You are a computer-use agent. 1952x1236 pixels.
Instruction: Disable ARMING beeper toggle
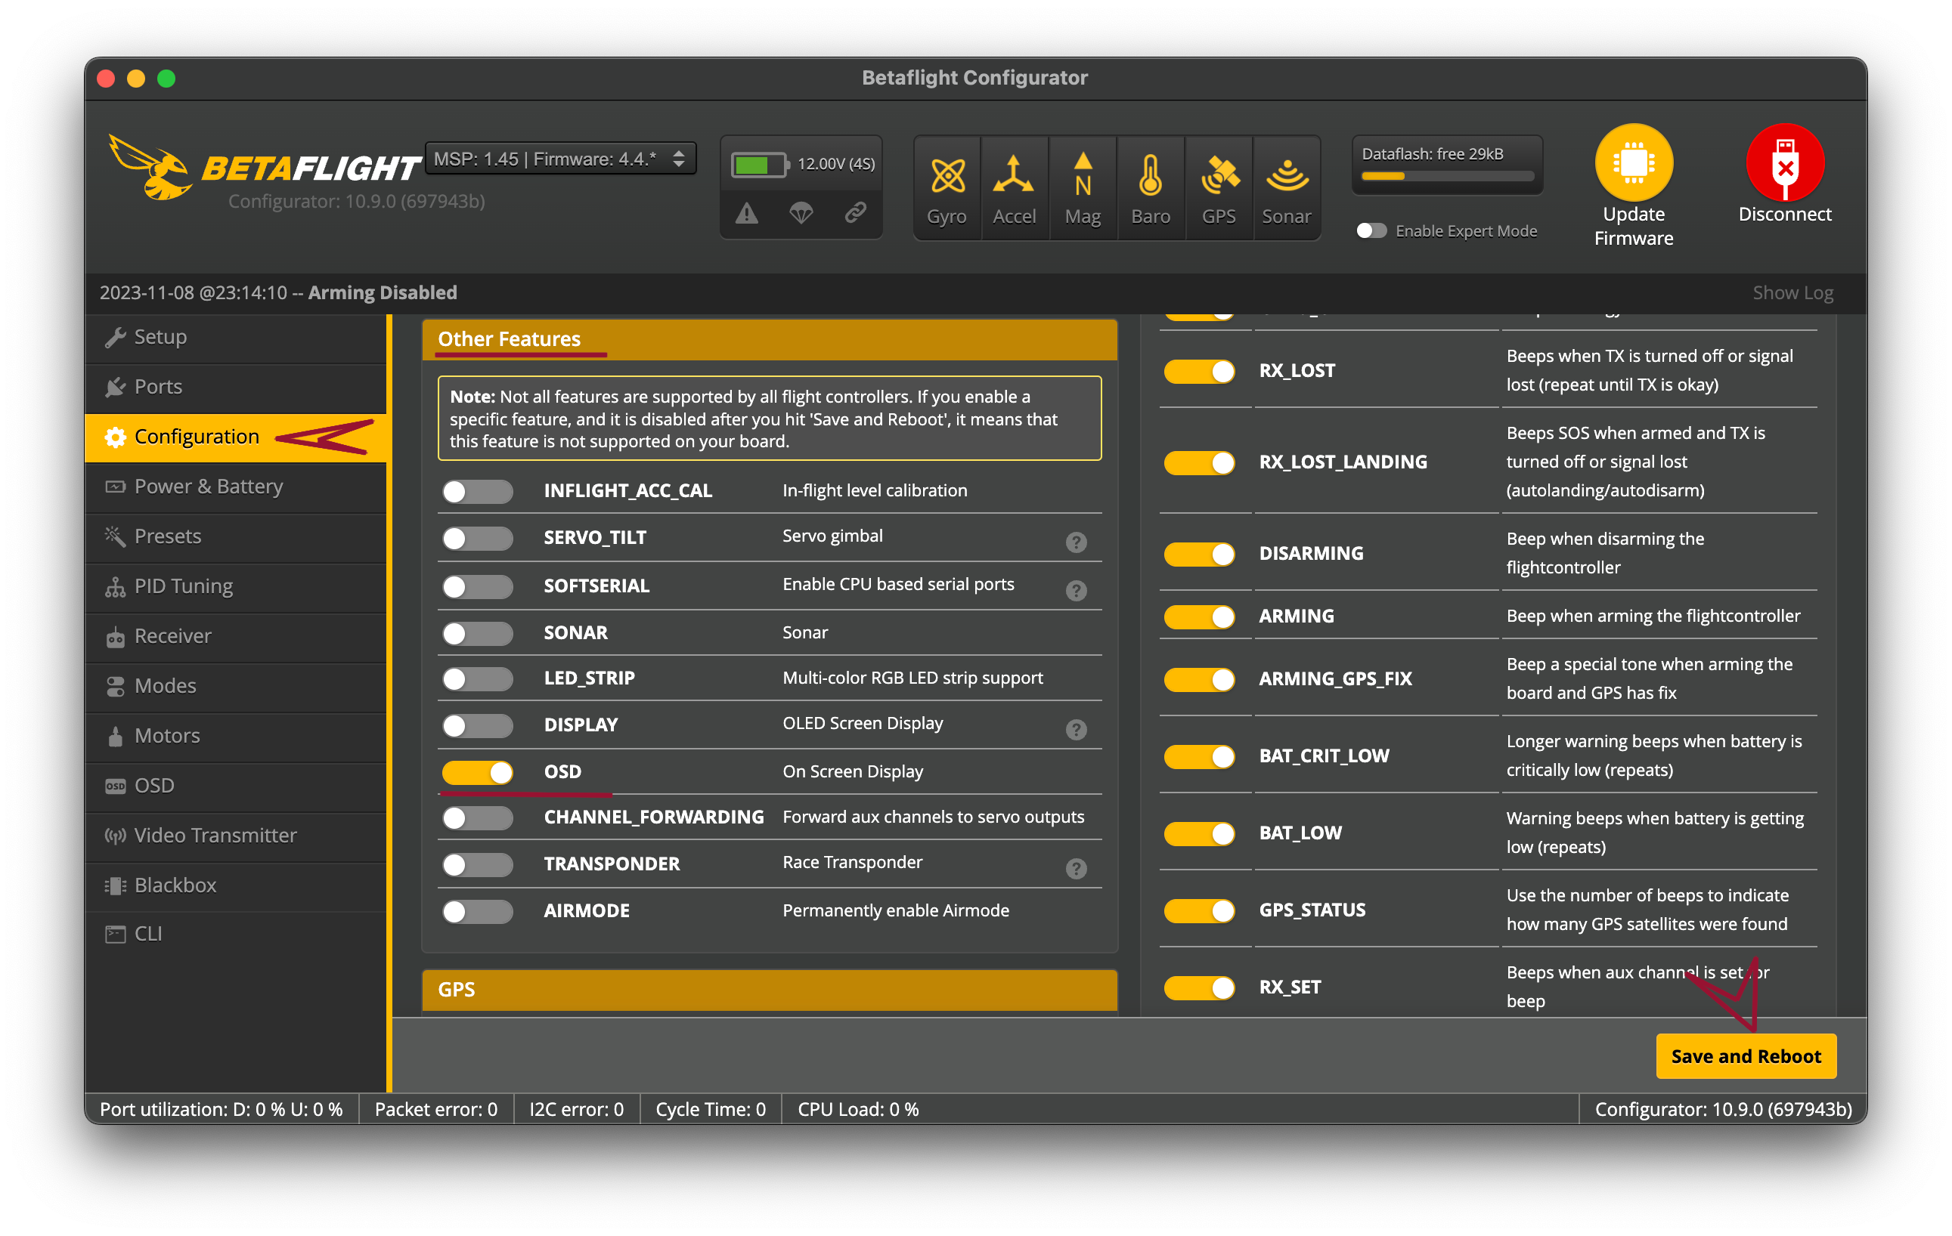1200,617
